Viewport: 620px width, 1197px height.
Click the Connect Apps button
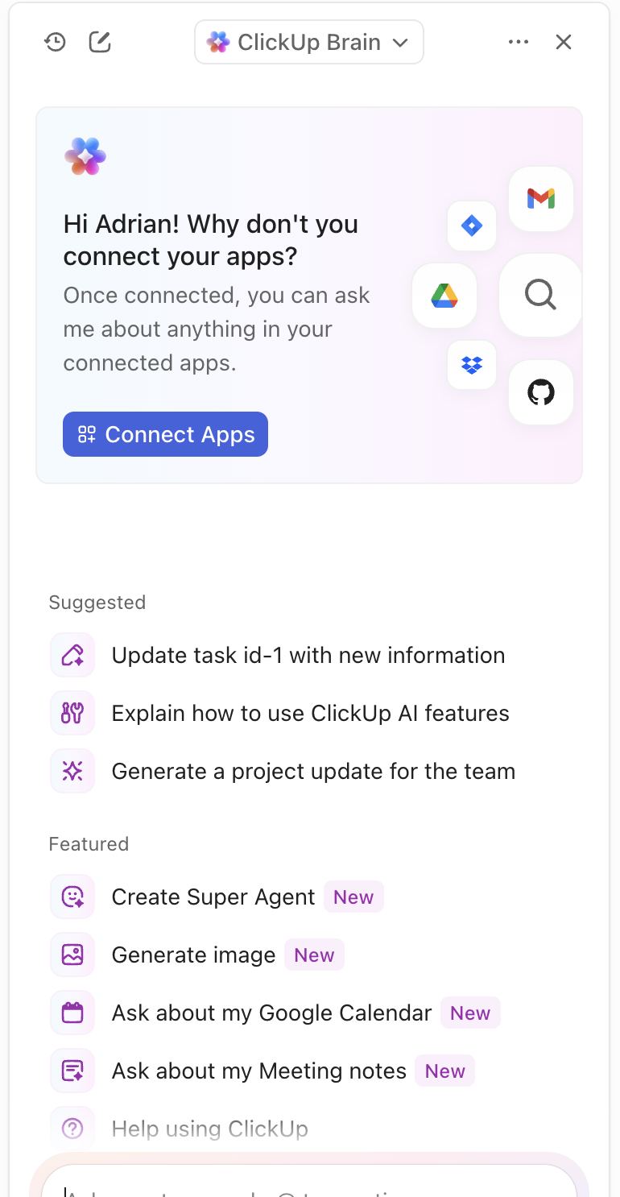click(165, 434)
